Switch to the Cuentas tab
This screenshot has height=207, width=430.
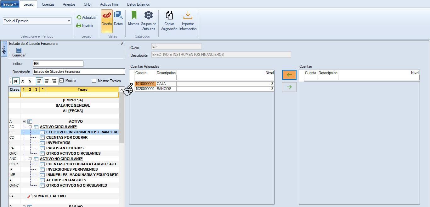pyautogui.click(x=48, y=4)
